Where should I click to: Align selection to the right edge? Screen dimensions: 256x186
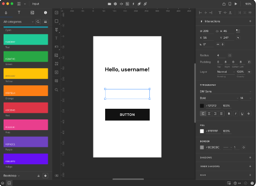point(211,13)
